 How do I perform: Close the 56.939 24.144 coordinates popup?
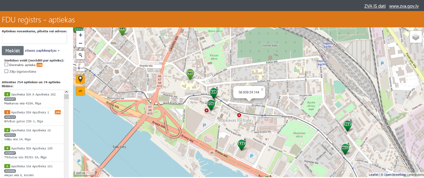(x=262, y=89)
